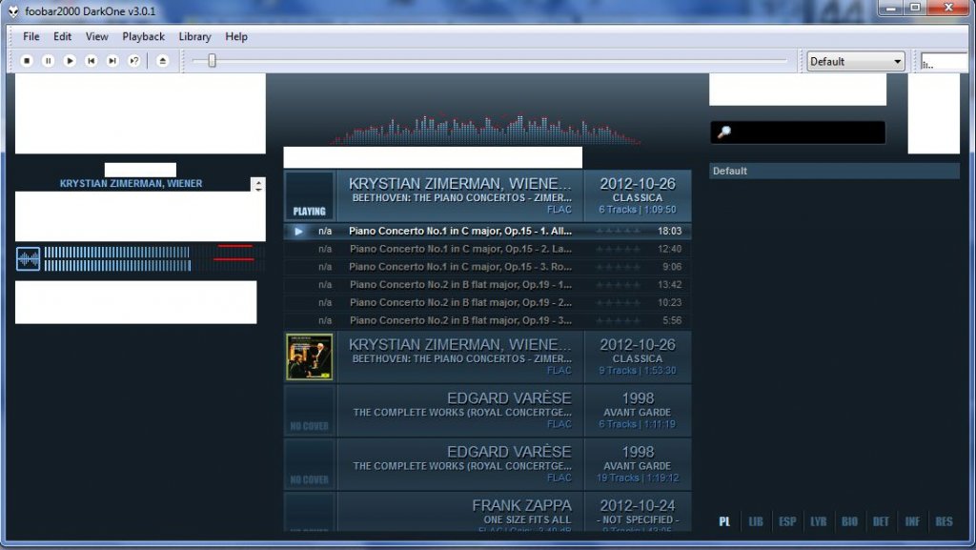This screenshot has height=550, width=976.
Task: Click the seekbar slider handle
Action: pyautogui.click(x=212, y=60)
